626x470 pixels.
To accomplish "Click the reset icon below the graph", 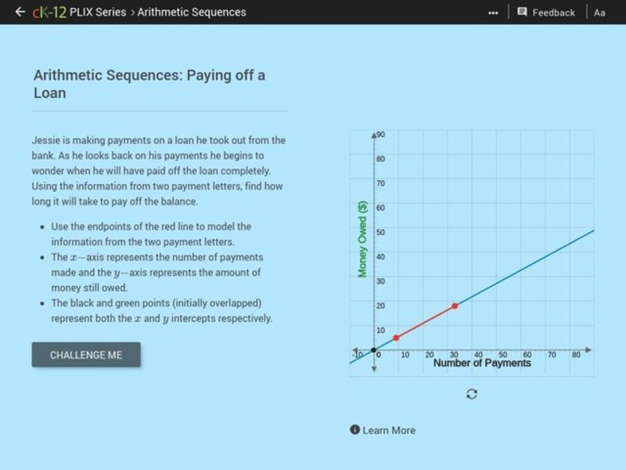I will click(x=469, y=394).
